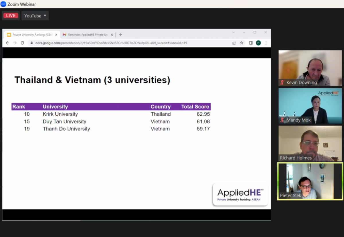Select Richard Holmes's video thumbnail

coord(310,143)
